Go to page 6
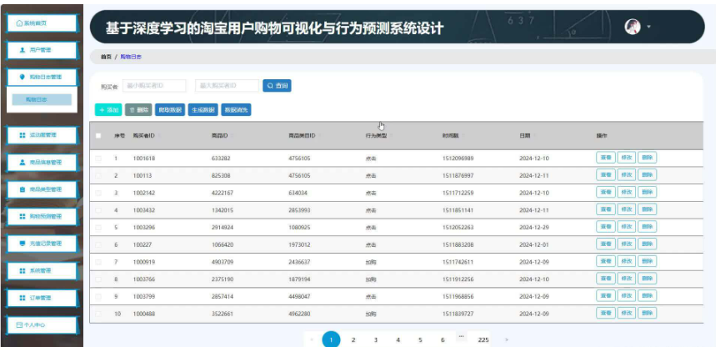The image size is (716, 347). (443, 339)
